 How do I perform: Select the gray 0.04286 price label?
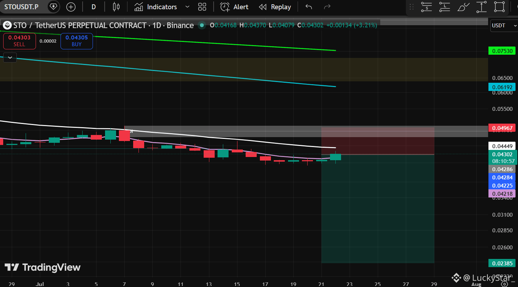pyautogui.click(x=502, y=169)
